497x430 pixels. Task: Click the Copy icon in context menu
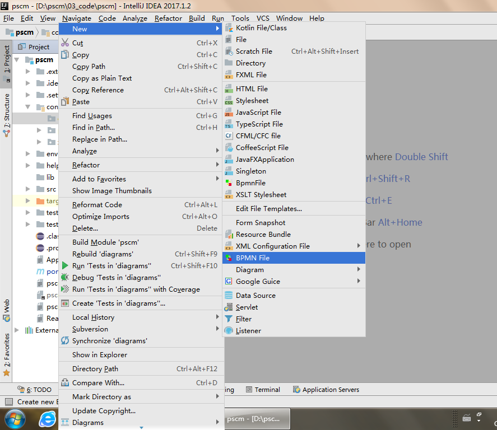65,54
